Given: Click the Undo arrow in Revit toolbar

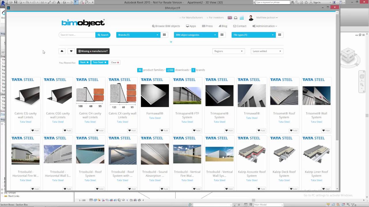Looking at the screenshot, I should (27, 2).
